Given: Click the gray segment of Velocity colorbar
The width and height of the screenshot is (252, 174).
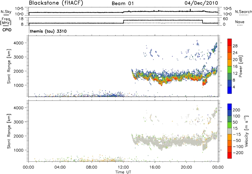Looking at the screenshot, I should coord(230,131).
